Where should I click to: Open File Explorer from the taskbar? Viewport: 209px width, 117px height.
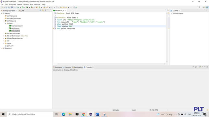coord(70,114)
